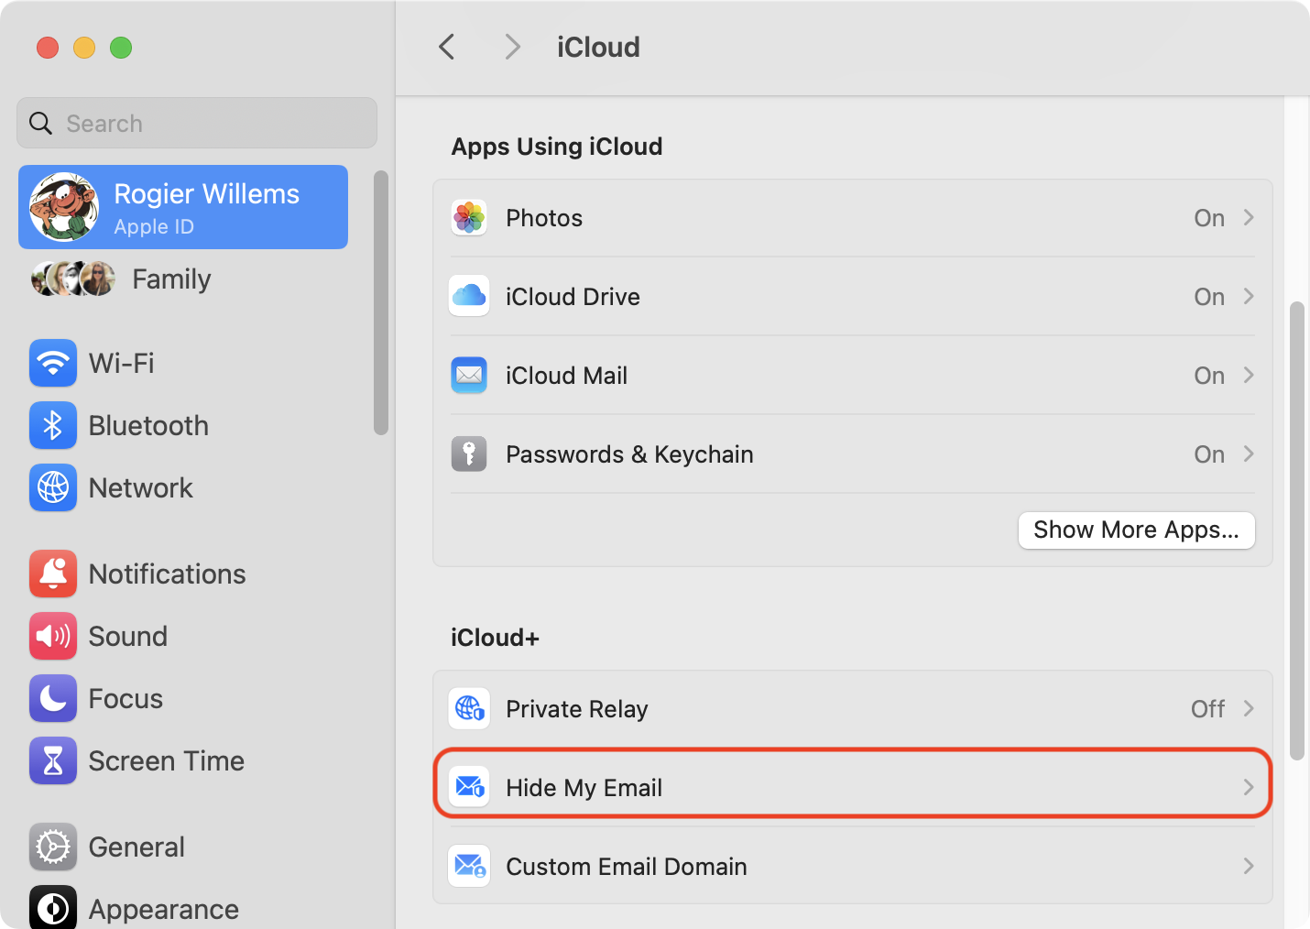Open Custom Email Domain via its chevron
This screenshot has height=929, width=1310.
coord(1249,867)
